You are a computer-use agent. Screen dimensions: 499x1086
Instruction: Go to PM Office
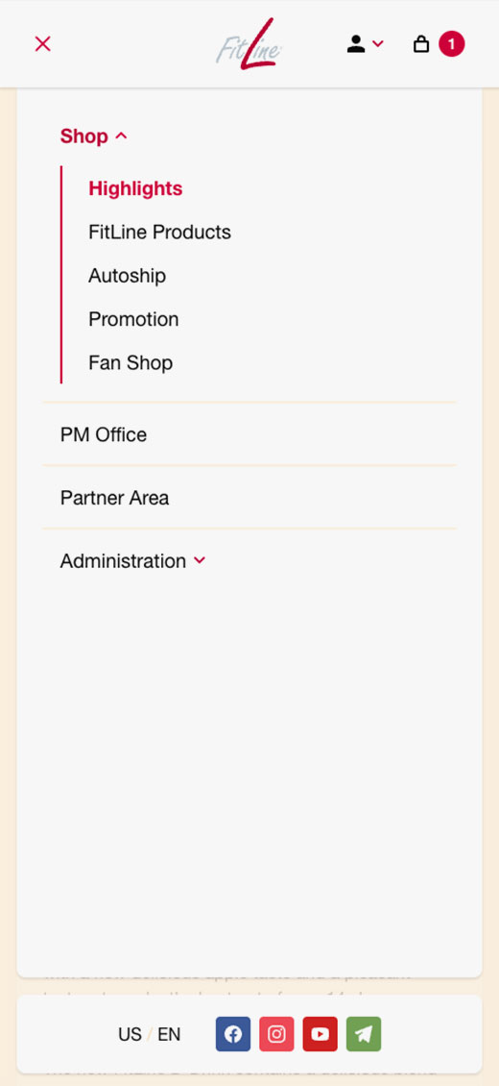coord(249,434)
